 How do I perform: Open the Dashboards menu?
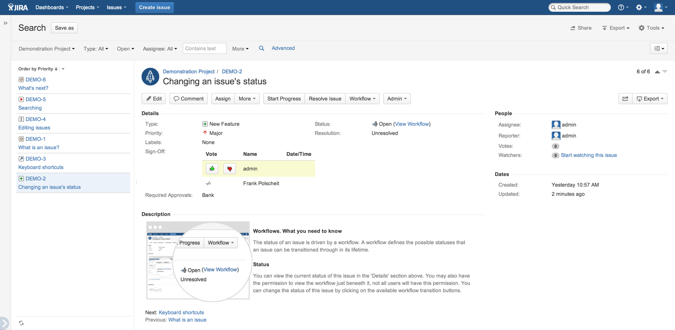coord(51,7)
